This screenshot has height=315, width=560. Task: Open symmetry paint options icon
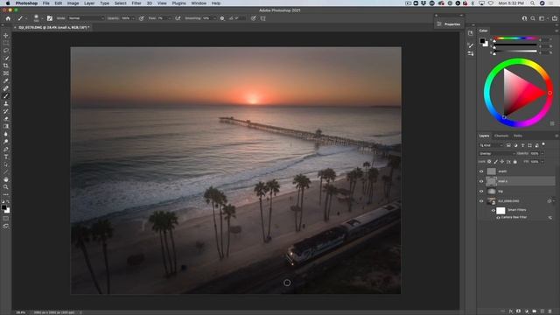point(262,18)
